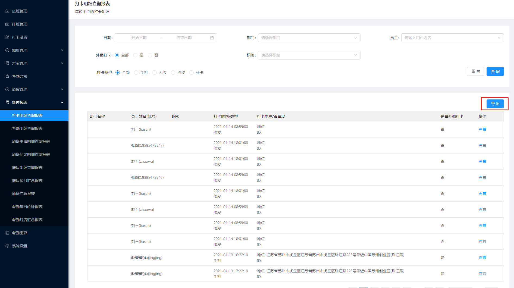View 戴菁菁 record at 2021-04-13 17:22:10
The width and height of the screenshot is (514, 288).
click(482, 274)
